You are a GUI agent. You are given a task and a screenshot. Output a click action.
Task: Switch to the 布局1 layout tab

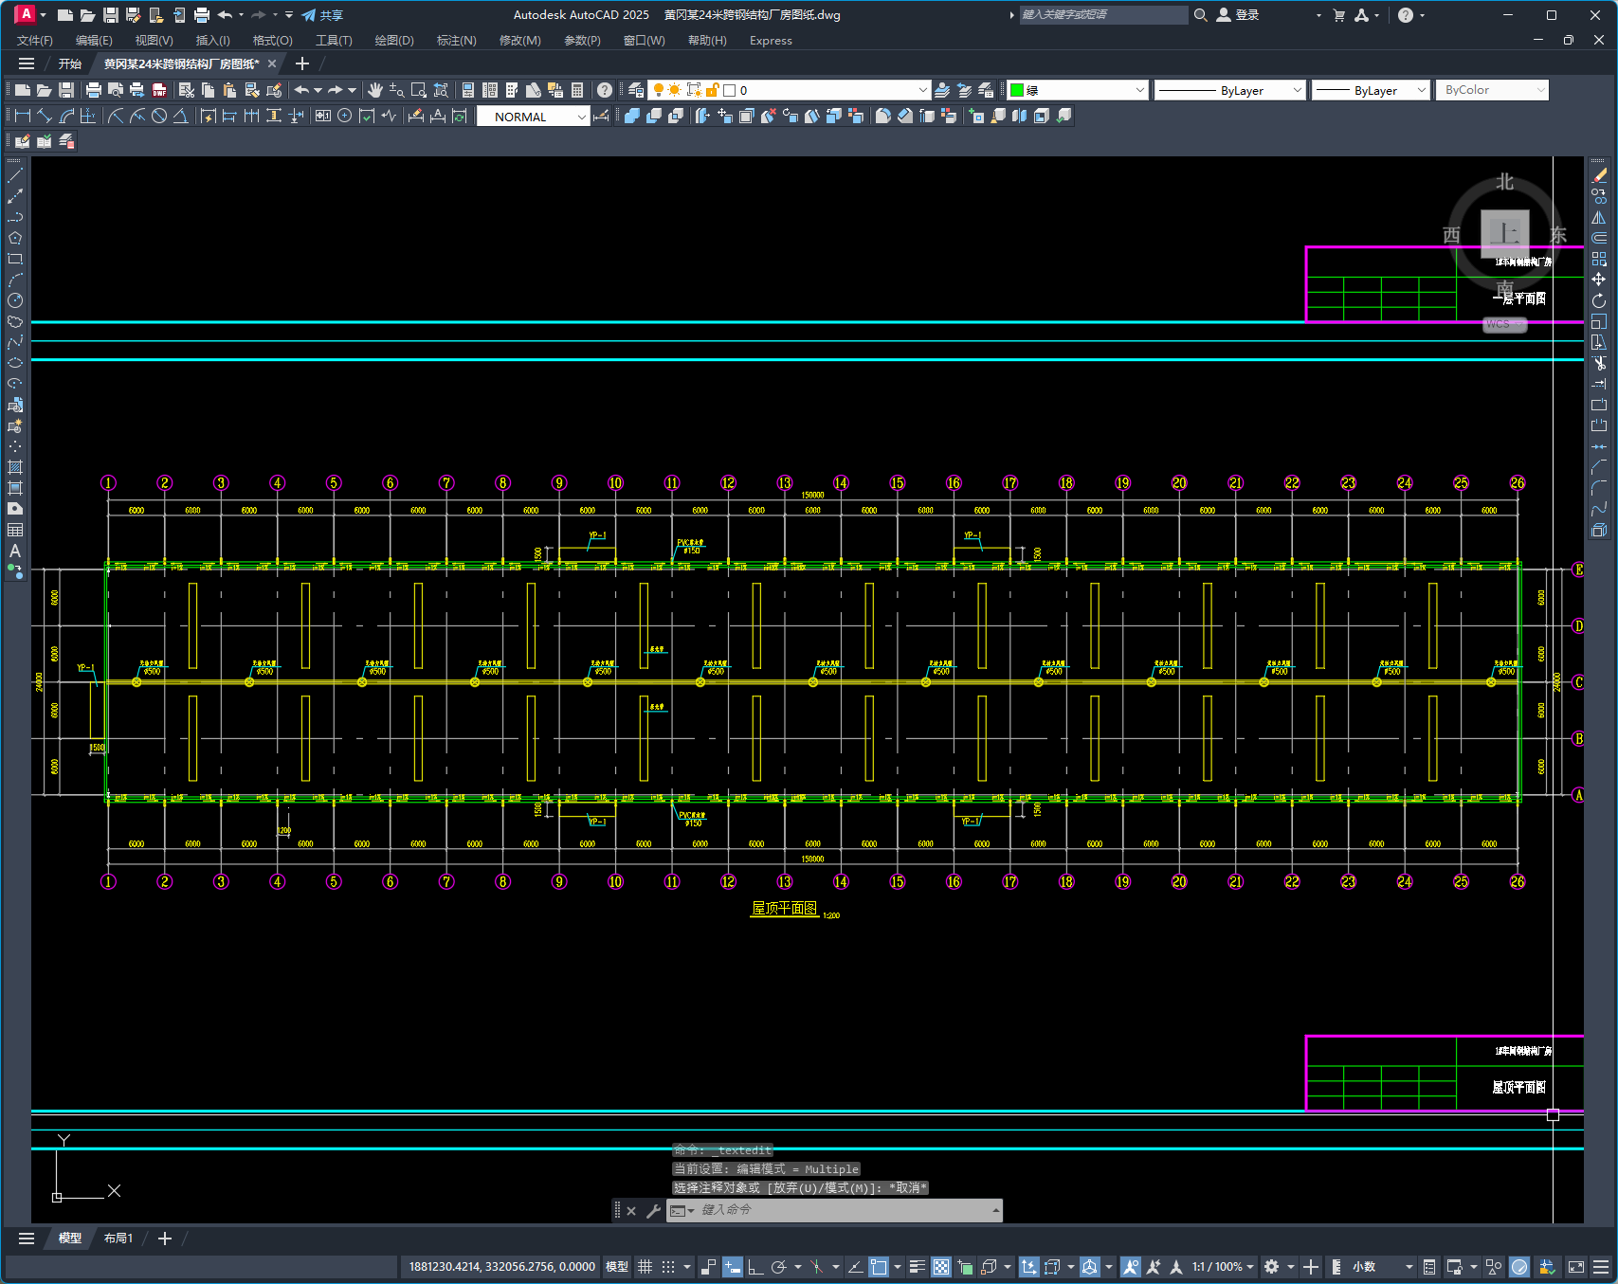click(x=118, y=1239)
